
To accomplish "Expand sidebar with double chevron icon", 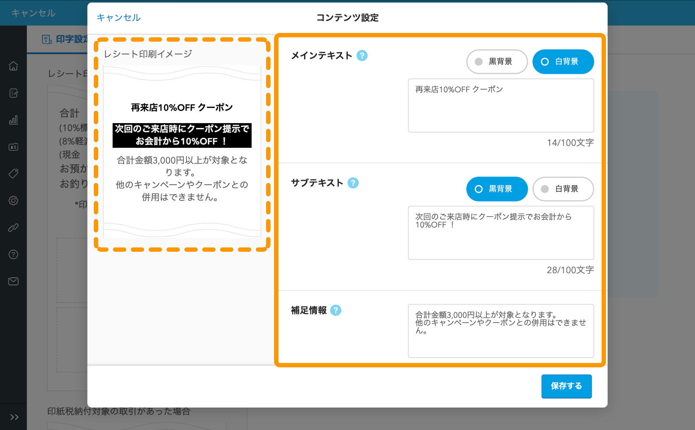I will point(14,417).
